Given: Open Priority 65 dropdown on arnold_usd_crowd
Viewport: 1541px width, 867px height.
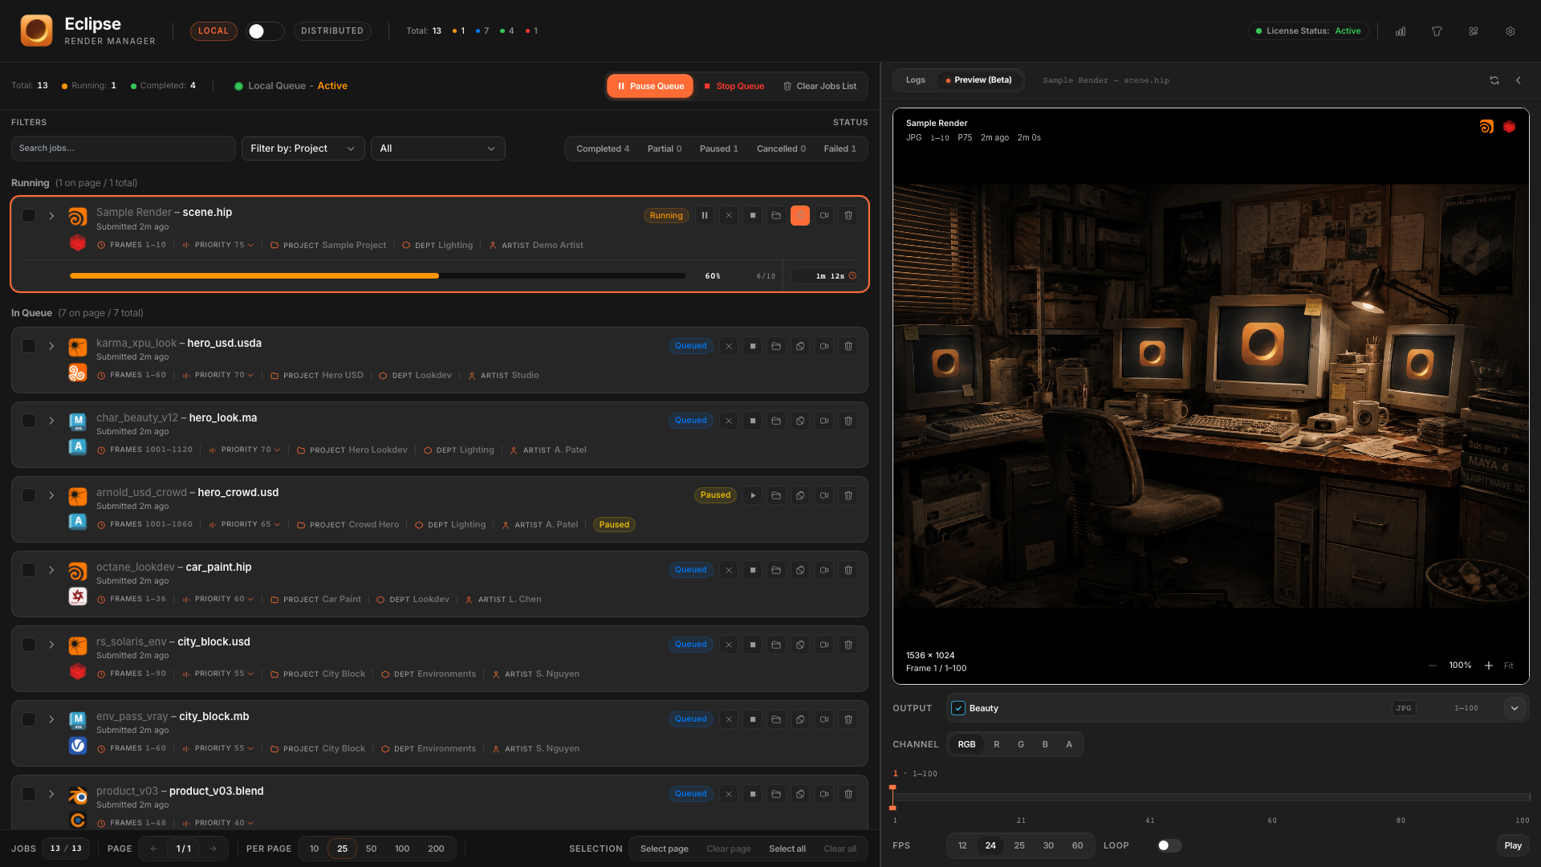Looking at the screenshot, I should [x=245, y=524].
